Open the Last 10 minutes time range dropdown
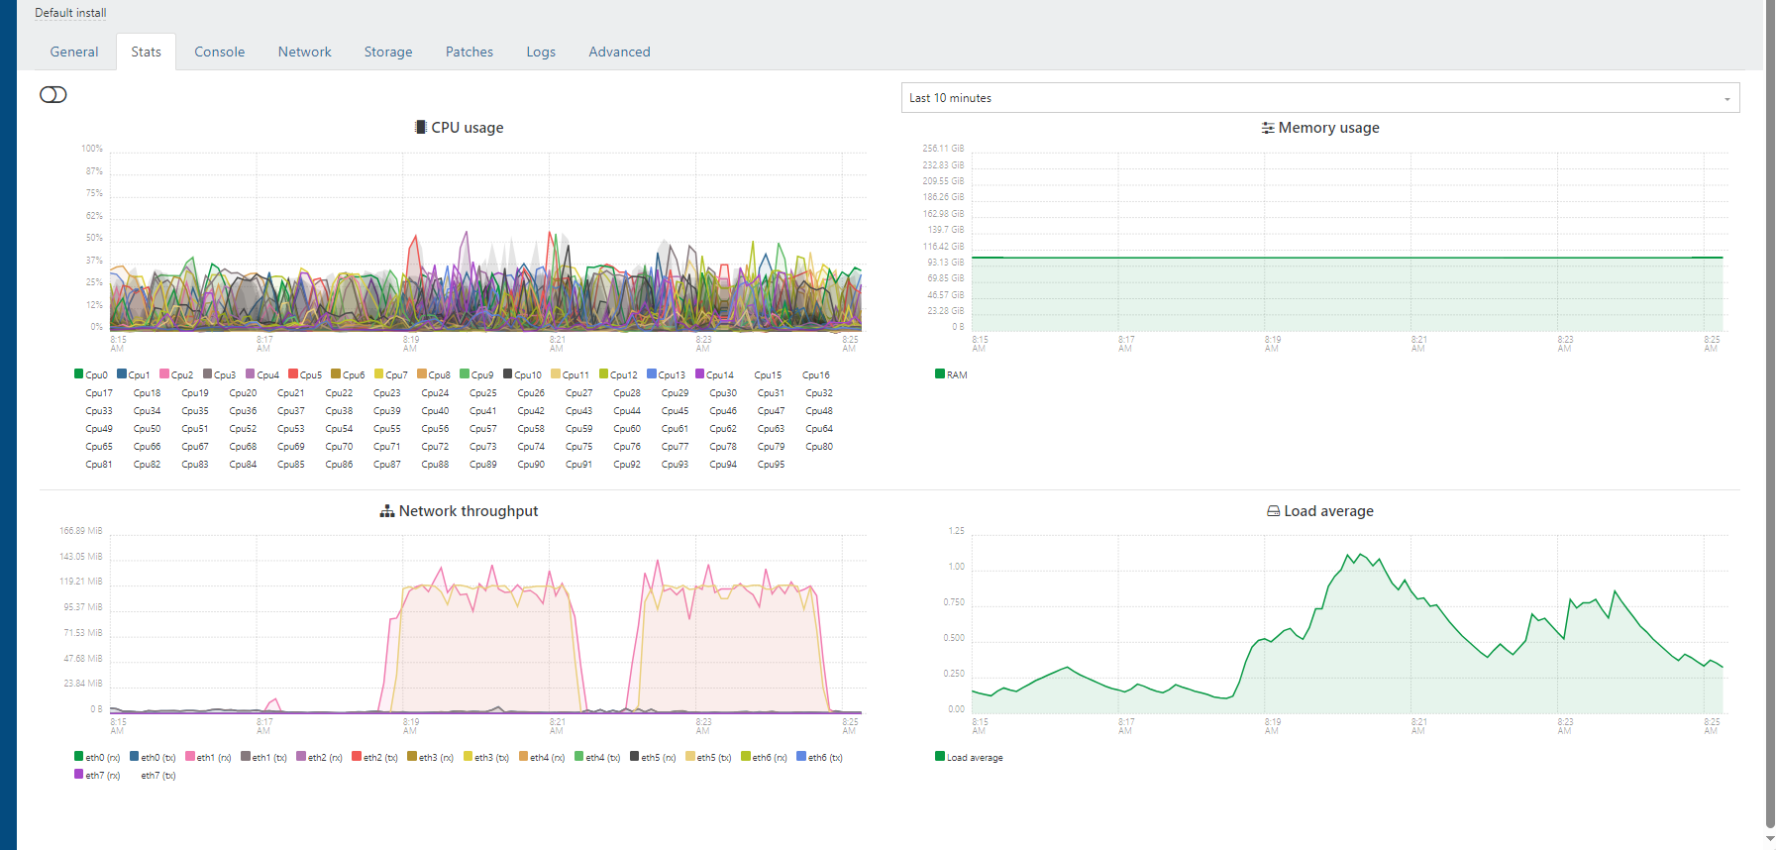 point(1319,97)
